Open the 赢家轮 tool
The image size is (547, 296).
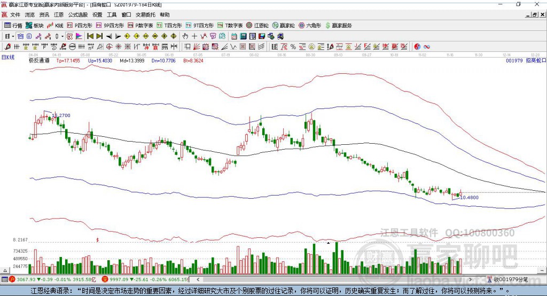[284, 26]
